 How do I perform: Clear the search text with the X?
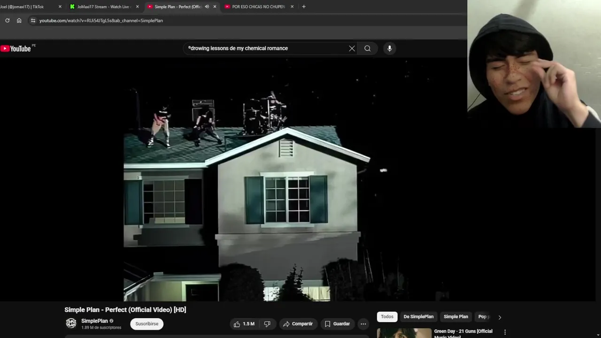(x=352, y=48)
